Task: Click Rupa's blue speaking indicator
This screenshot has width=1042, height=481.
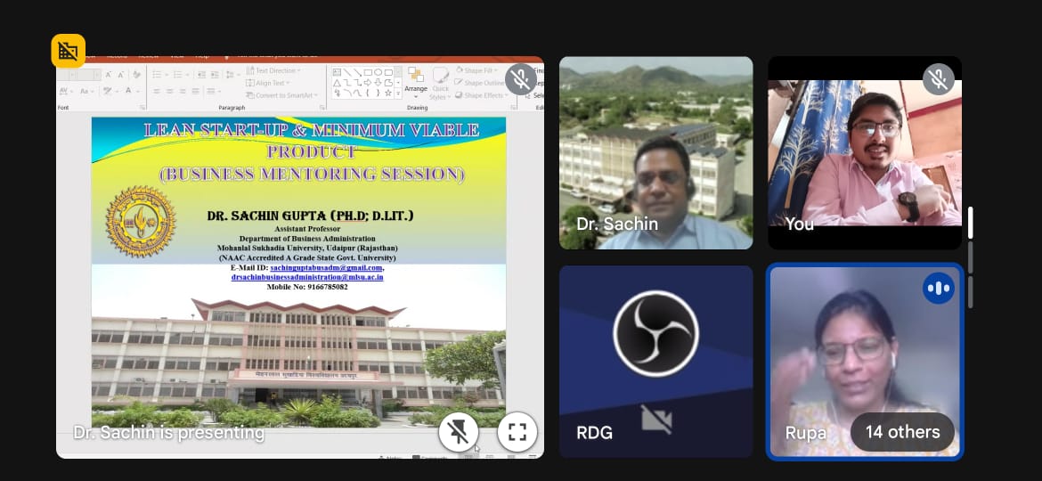Action: (x=939, y=289)
